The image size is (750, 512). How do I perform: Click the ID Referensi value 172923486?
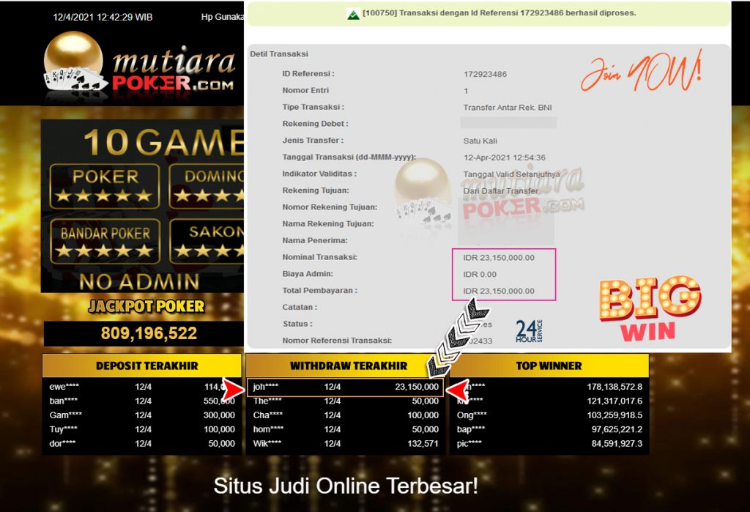tap(485, 74)
